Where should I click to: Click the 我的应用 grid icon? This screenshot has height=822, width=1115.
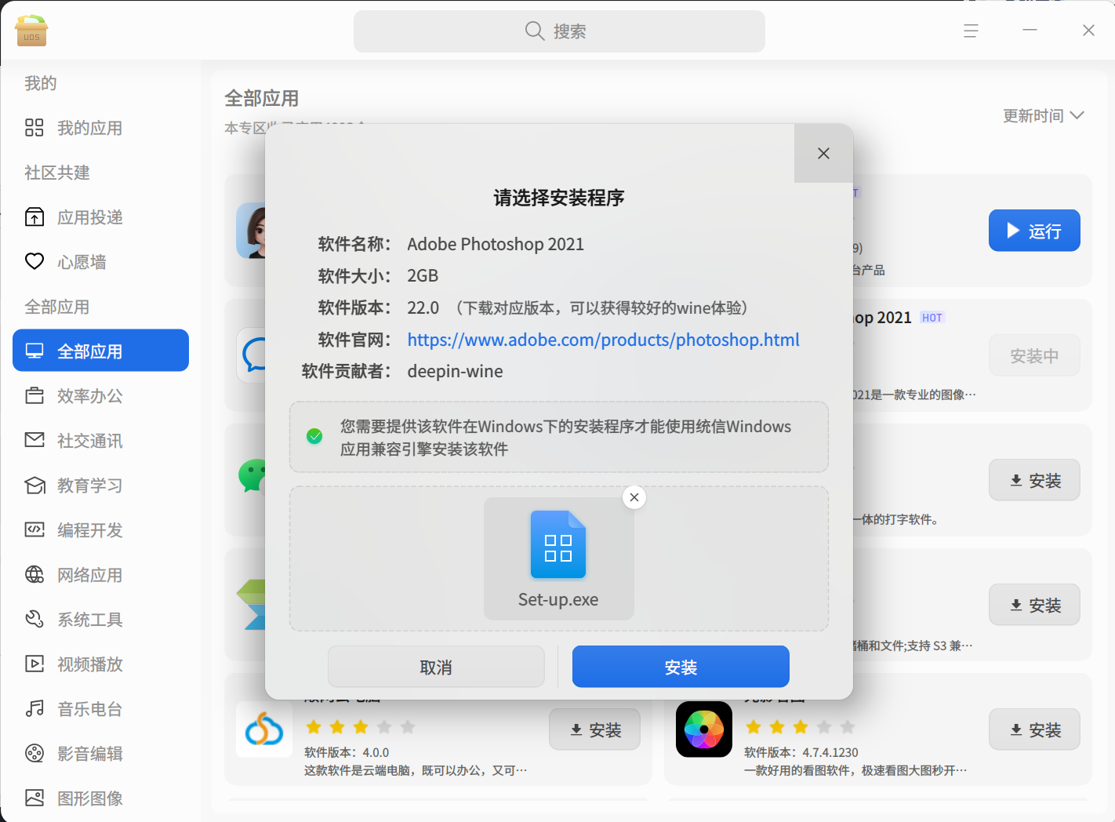35,128
